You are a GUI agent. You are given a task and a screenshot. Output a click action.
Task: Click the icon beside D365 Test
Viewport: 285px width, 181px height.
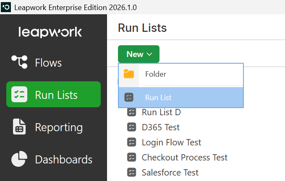[x=132, y=127]
